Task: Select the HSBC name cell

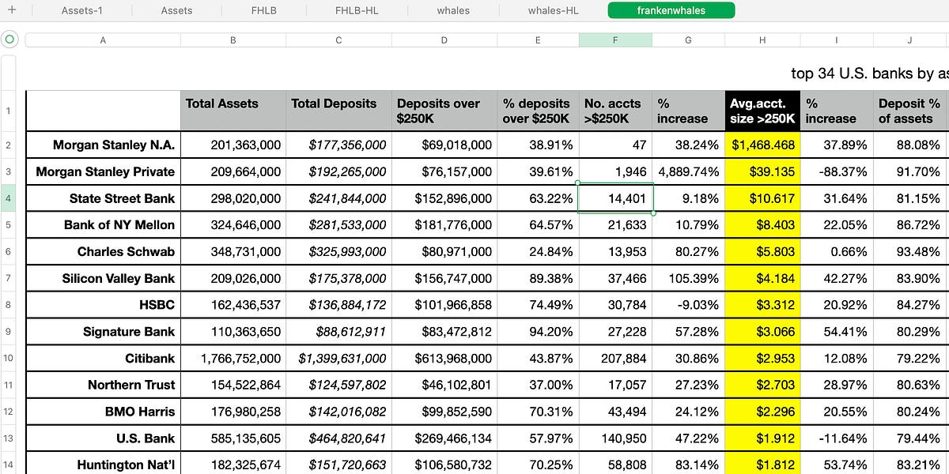Action: (103, 305)
